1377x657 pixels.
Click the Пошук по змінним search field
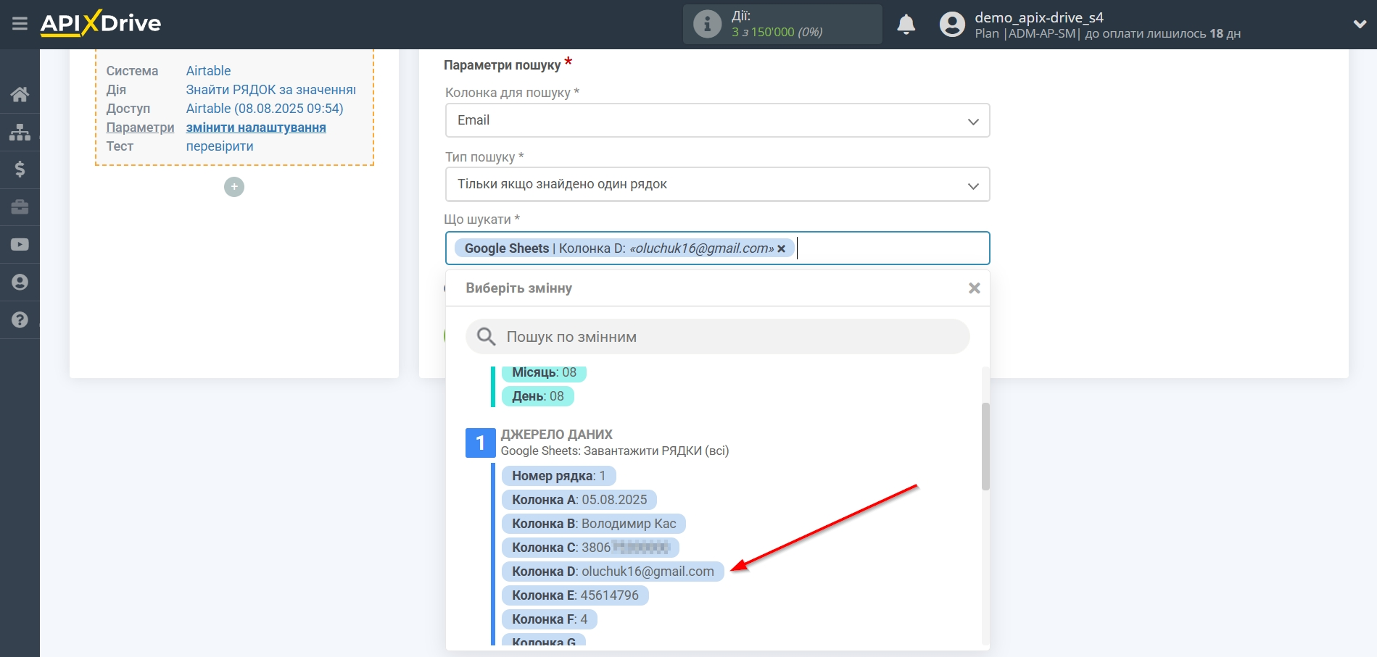[x=717, y=337]
